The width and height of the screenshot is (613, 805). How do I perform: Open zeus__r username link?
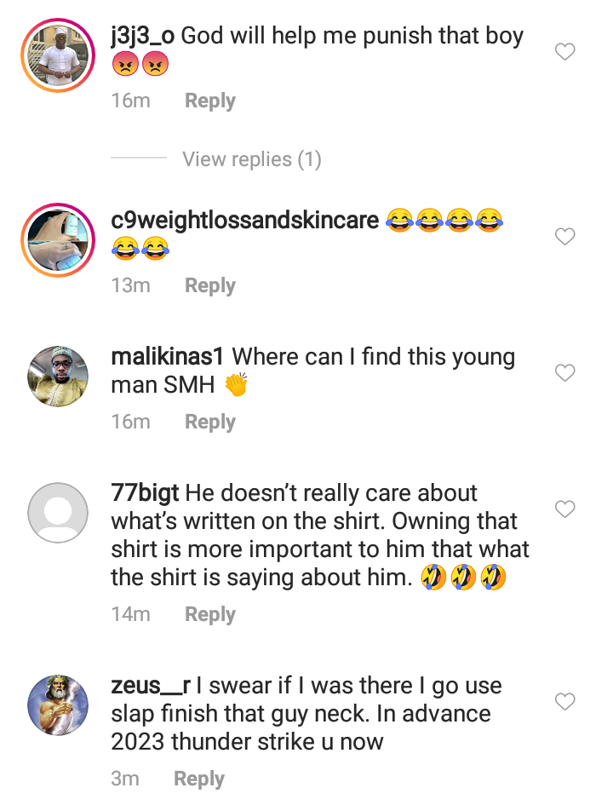(151, 686)
